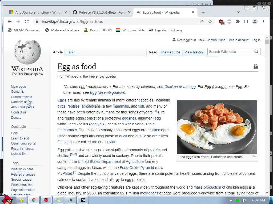Close the AllocConsole function tab

[66, 12]
